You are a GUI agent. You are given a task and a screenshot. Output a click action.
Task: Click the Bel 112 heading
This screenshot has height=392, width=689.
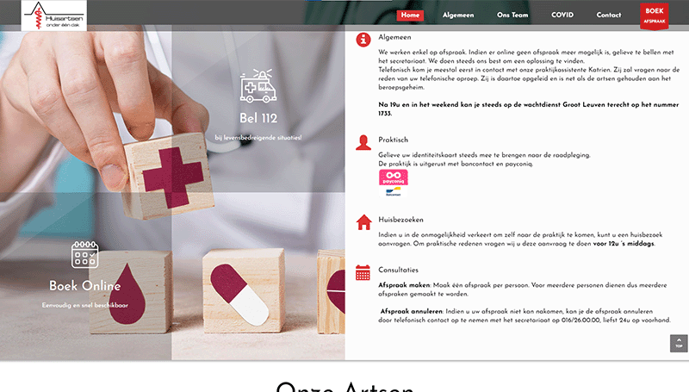(x=258, y=118)
